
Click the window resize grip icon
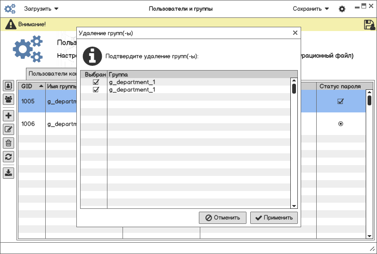(372, 249)
